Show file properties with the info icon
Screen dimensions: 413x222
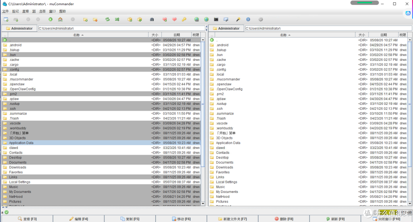pyautogui.click(x=248, y=20)
